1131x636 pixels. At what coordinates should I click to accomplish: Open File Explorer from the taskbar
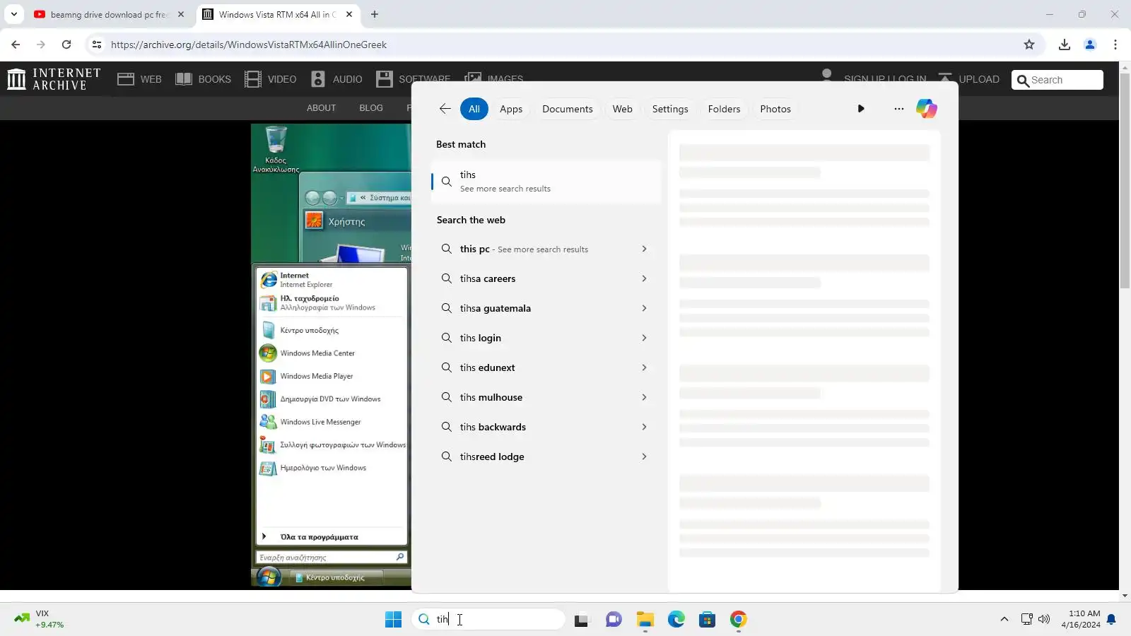point(645,620)
